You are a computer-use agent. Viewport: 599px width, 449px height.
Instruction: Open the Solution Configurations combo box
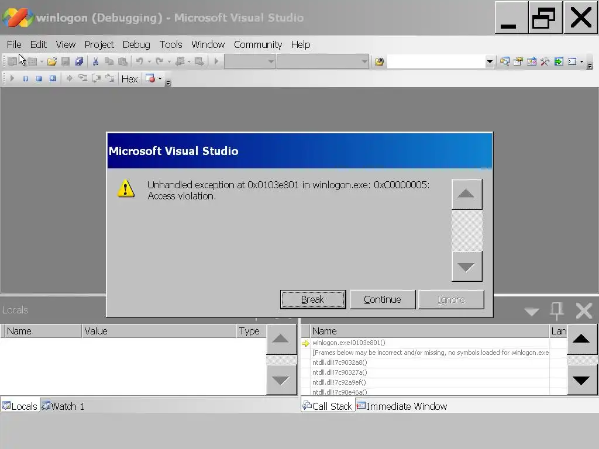(x=249, y=61)
